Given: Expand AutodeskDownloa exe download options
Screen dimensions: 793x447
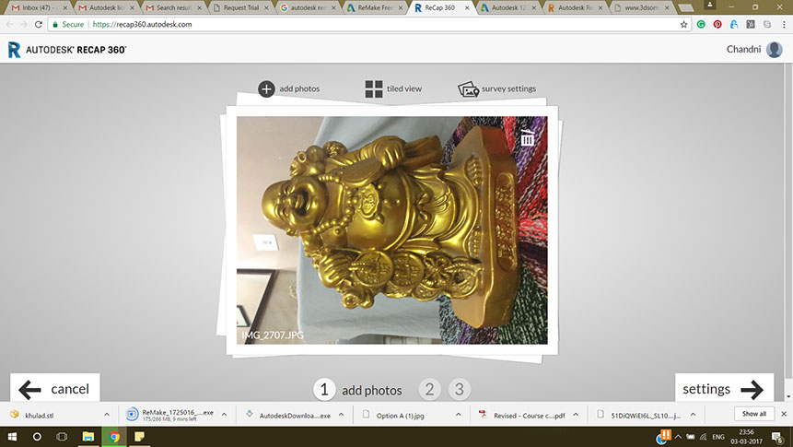Looking at the screenshot, I should point(342,415).
